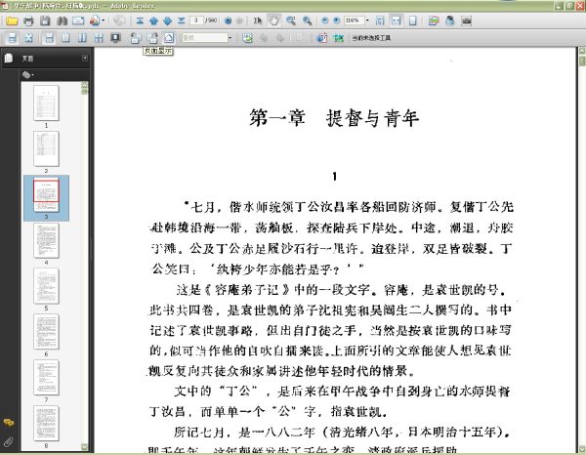Image resolution: width=586 pixels, height=455 pixels.
Task: Zoom out with the minus button
Action: coord(325,21)
